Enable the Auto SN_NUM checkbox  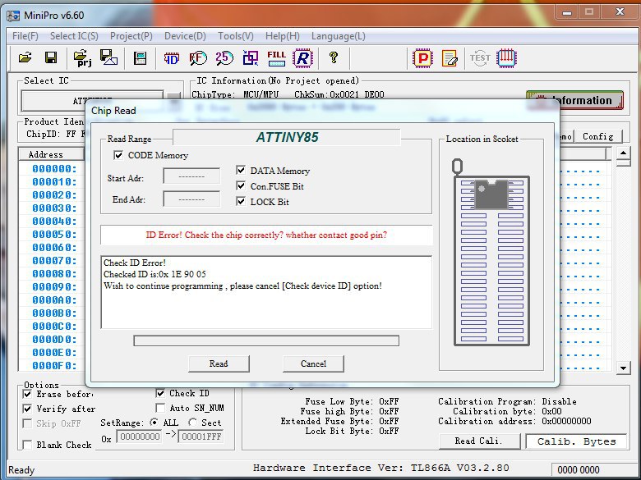tap(160, 408)
